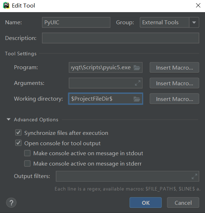205x213 pixels.
Task: Expand the Output filters field editor
Action: tap(194, 176)
